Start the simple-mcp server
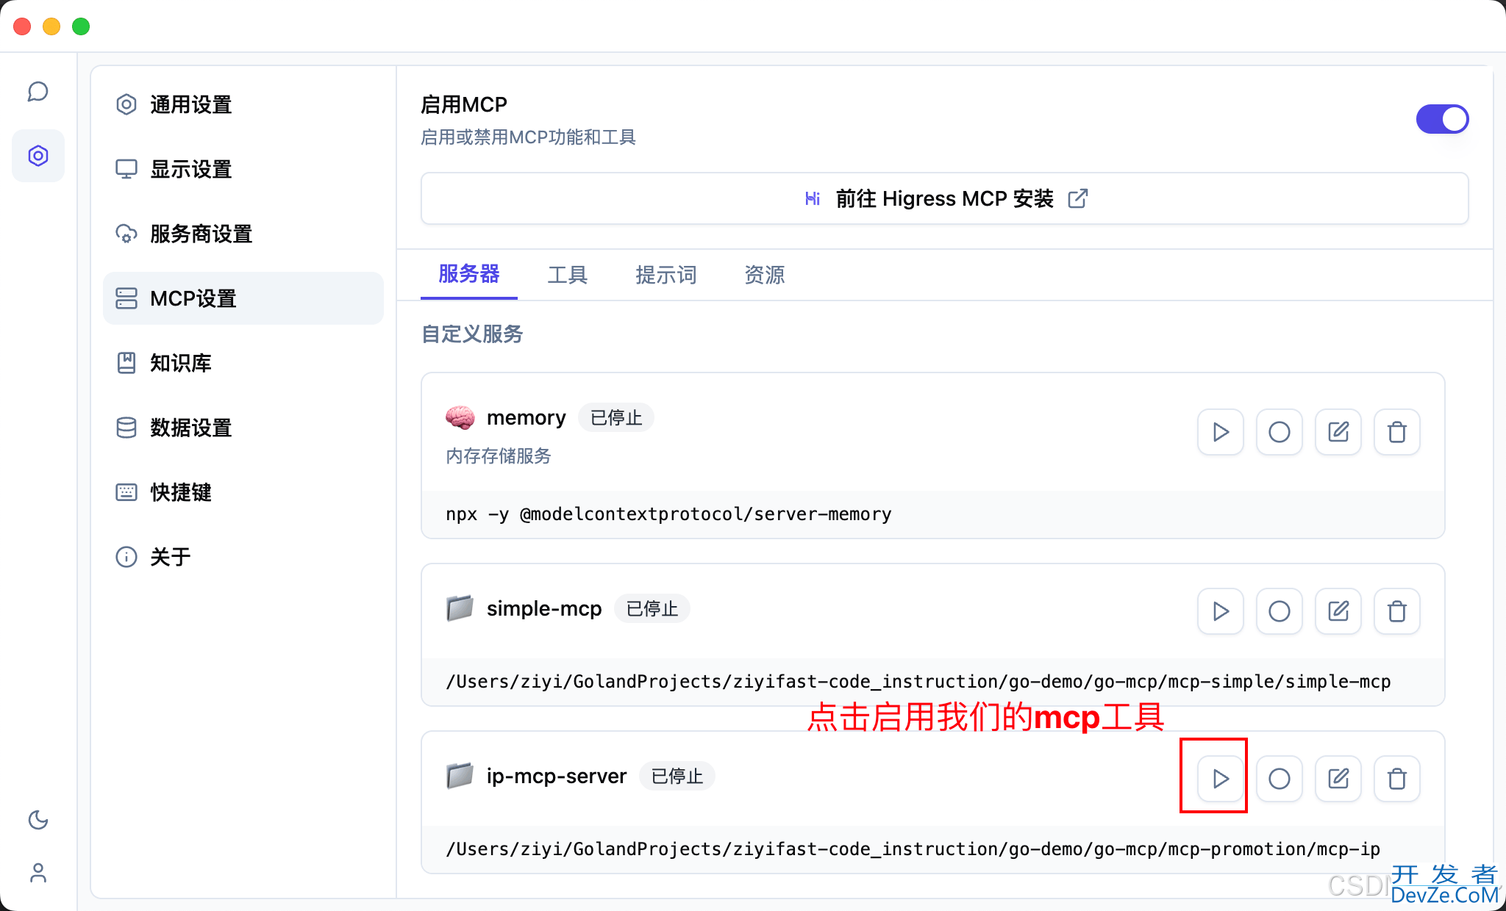Viewport: 1506px width, 911px height. pyautogui.click(x=1221, y=611)
